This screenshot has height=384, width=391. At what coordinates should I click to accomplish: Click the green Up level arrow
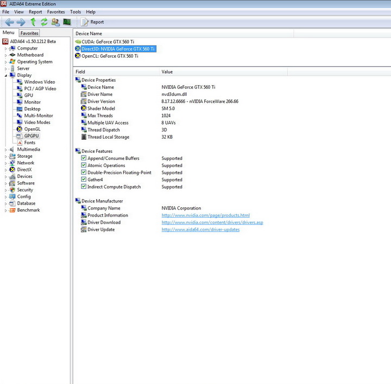[33, 22]
